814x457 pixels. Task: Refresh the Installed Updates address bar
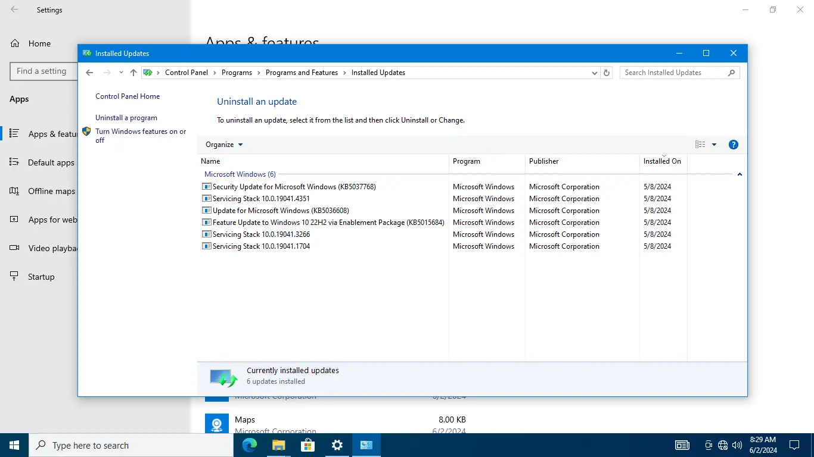click(x=607, y=73)
